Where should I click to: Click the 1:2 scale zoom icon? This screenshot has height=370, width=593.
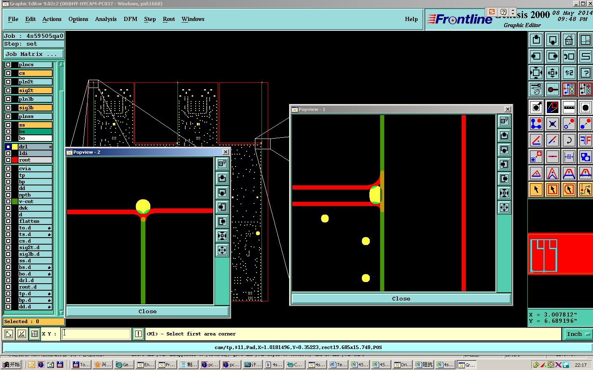(x=569, y=73)
